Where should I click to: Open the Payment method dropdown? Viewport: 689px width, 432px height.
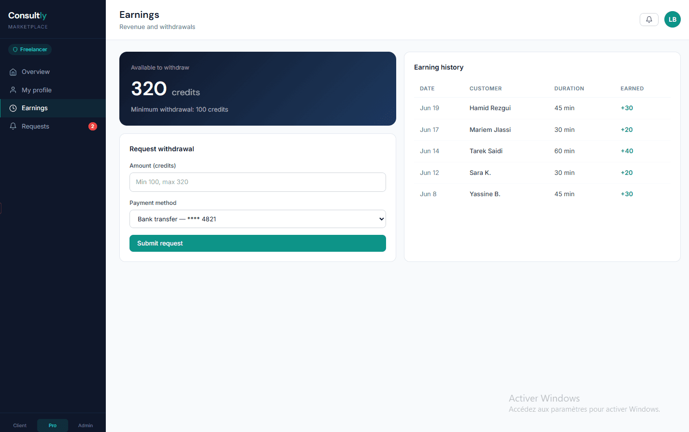pyautogui.click(x=258, y=219)
